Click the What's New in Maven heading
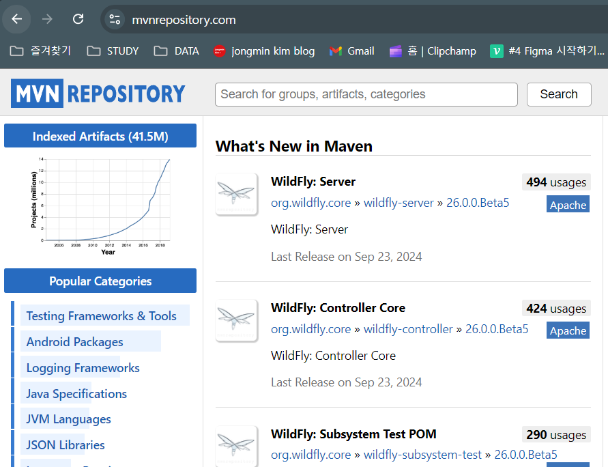Viewport: 608px width, 467px height. click(294, 146)
